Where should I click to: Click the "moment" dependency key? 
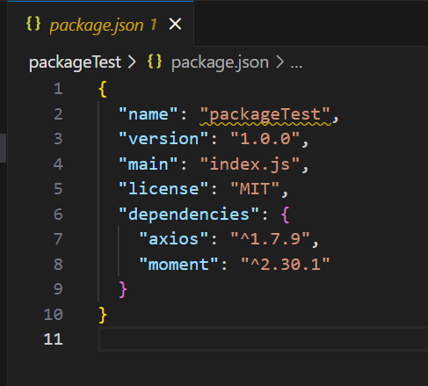(178, 265)
